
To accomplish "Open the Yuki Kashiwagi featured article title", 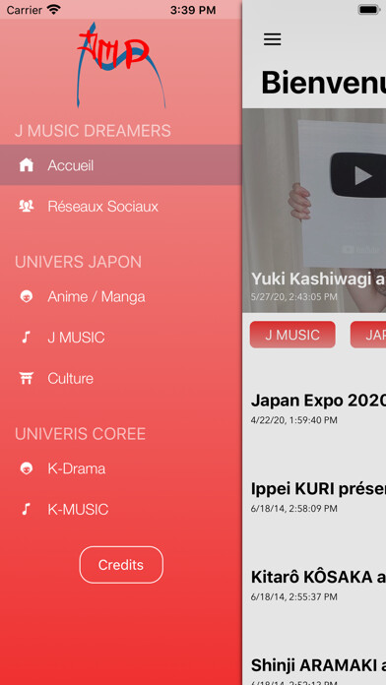I will coord(318,280).
